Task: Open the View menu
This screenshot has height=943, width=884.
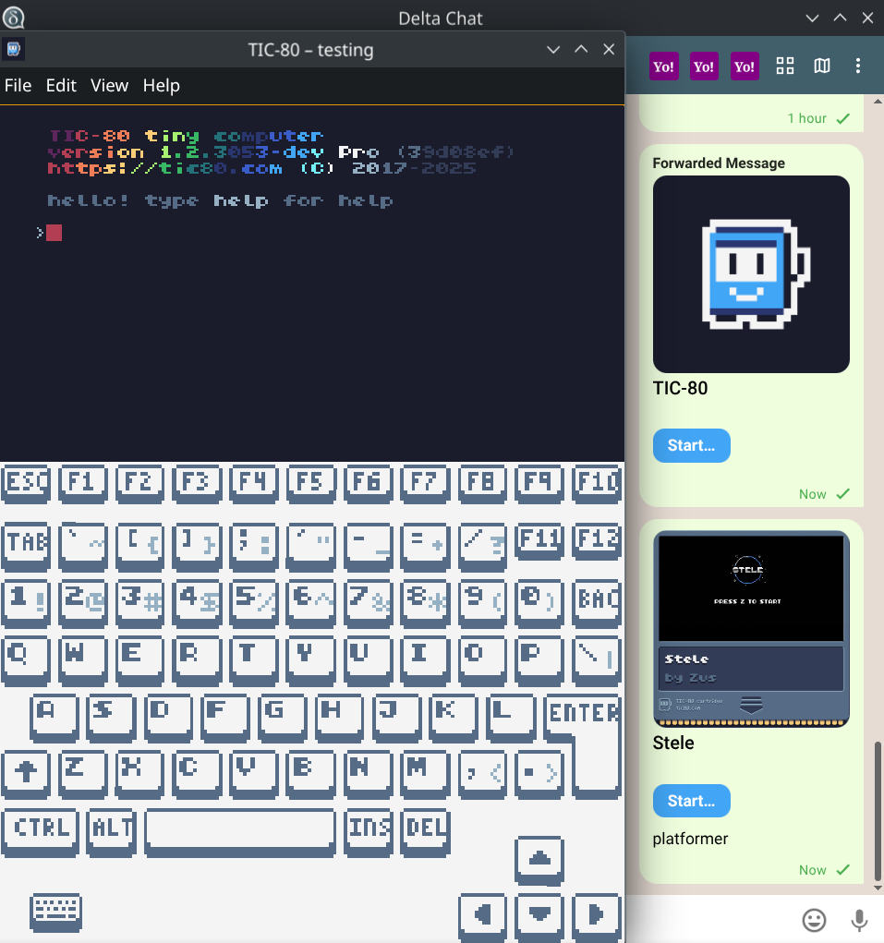Action: tap(109, 86)
